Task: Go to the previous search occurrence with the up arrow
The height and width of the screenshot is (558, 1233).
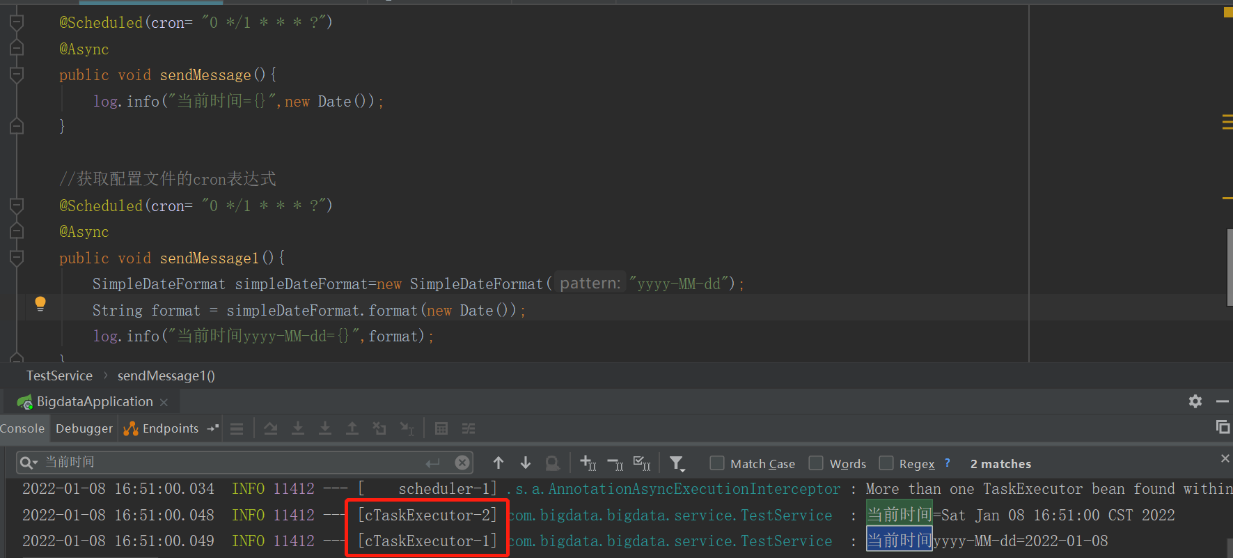Action: 498,463
